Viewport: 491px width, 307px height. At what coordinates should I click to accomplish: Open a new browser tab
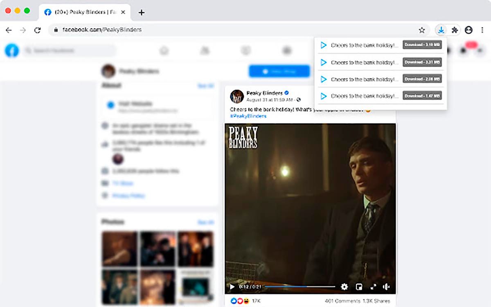tap(142, 12)
